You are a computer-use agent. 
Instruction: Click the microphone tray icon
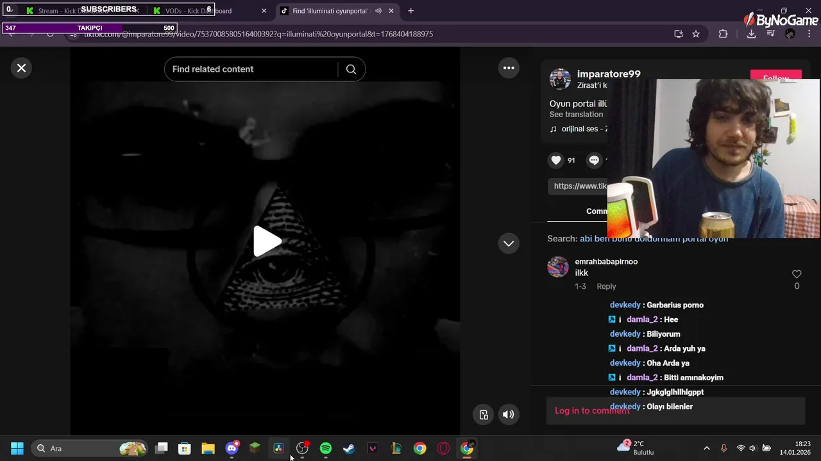click(x=724, y=448)
